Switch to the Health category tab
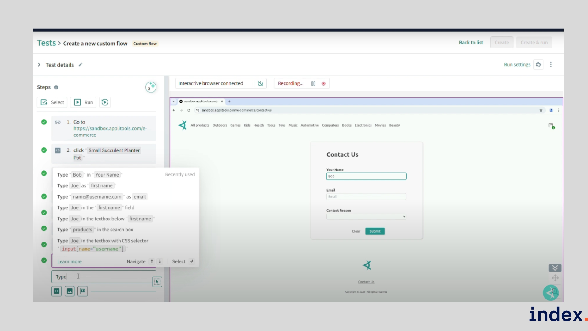This screenshot has width=588, height=331. pos(258,125)
